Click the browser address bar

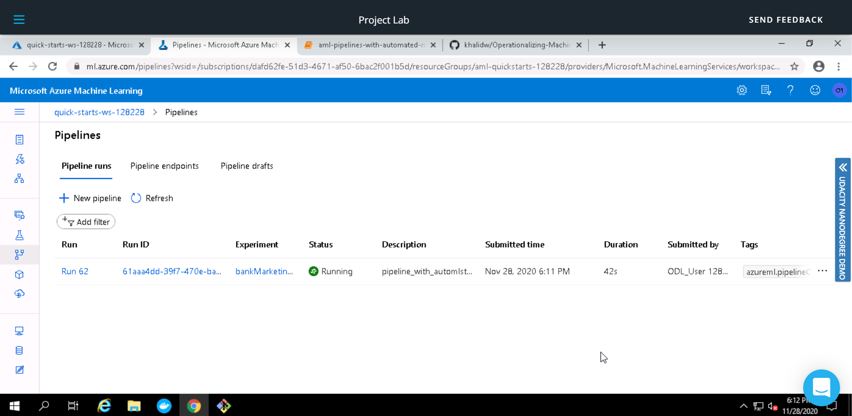pyautogui.click(x=433, y=67)
